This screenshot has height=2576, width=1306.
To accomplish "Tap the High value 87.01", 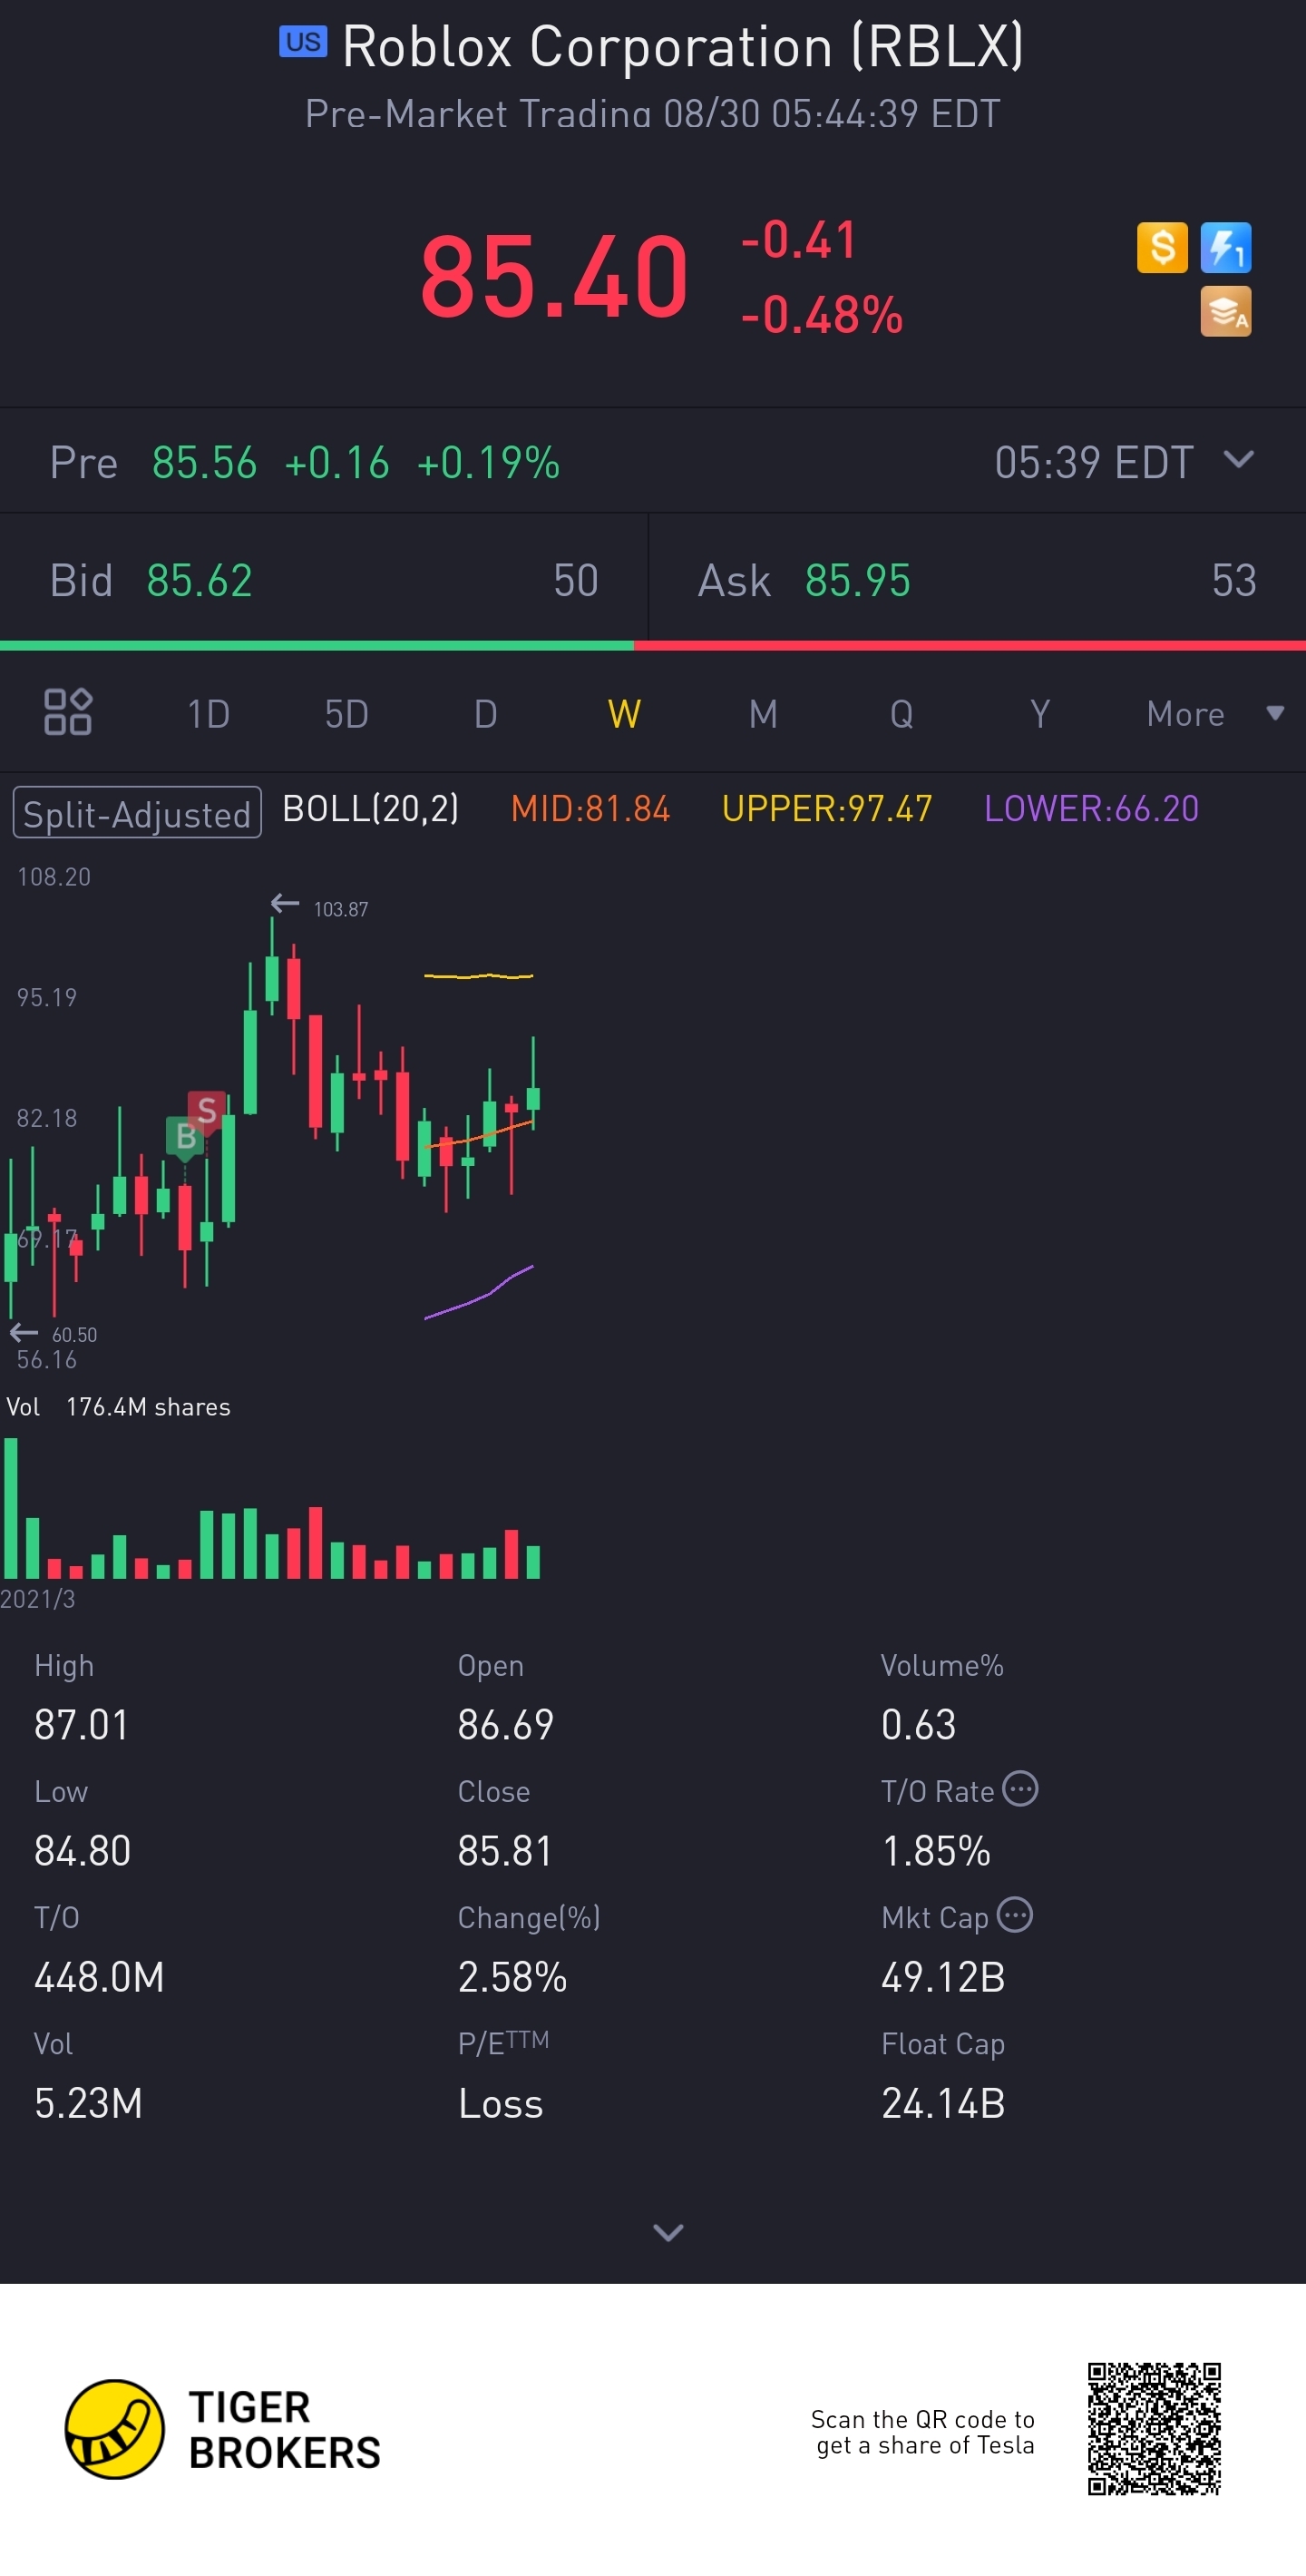I will tap(82, 1725).
